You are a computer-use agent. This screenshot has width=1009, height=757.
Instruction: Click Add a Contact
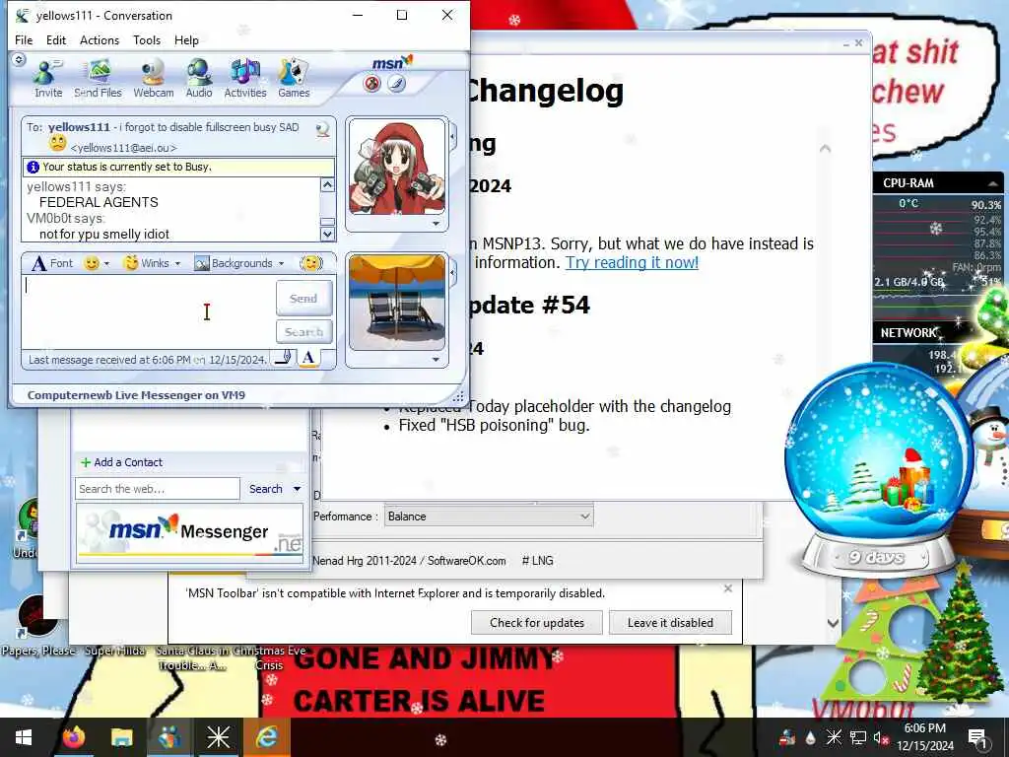coord(121,462)
